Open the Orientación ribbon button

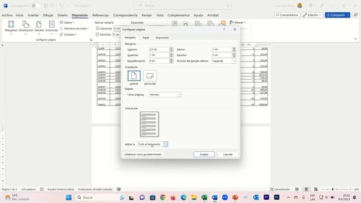(x=26, y=28)
